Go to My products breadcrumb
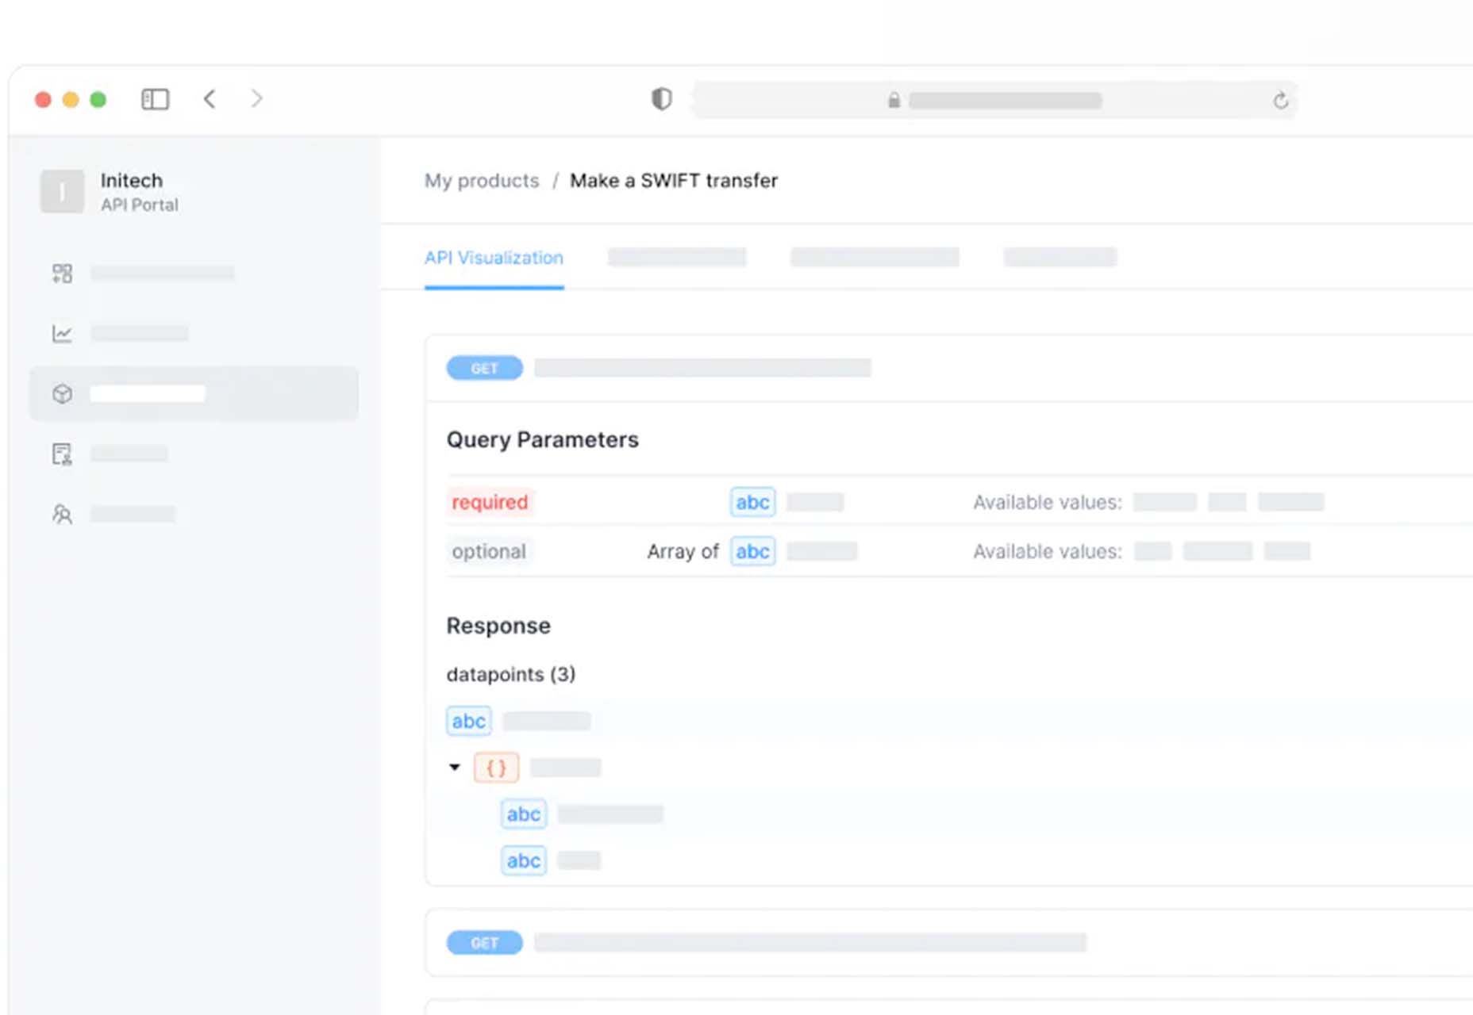 tap(482, 181)
